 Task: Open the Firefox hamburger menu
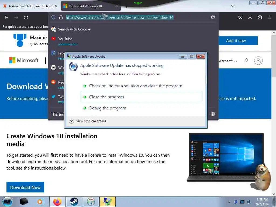click(270, 17)
